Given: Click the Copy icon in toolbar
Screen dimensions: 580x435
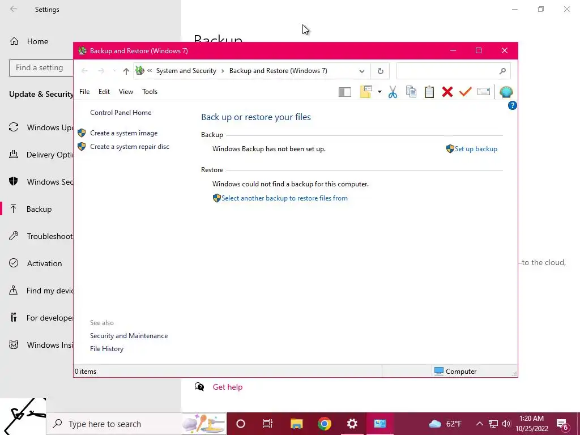Looking at the screenshot, I should point(411,92).
